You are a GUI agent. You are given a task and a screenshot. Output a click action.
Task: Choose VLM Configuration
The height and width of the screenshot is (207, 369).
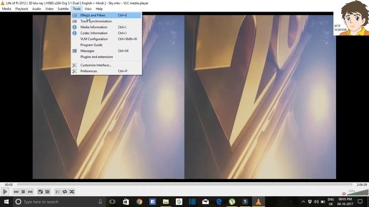(x=106, y=39)
